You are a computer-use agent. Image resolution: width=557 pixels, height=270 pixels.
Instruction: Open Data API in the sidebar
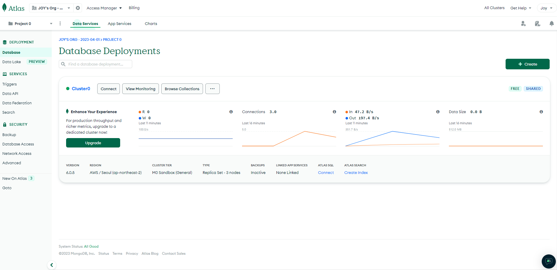click(x=10, y=93)
